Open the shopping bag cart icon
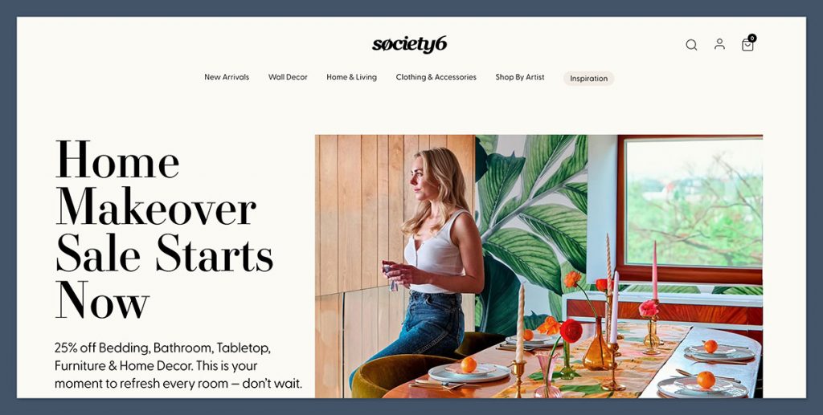 (747, 45)
